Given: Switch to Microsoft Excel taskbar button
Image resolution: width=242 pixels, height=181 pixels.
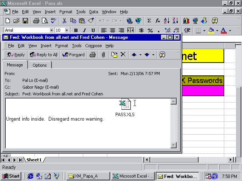Looking at the screenshot, I should tap(133, 176).
